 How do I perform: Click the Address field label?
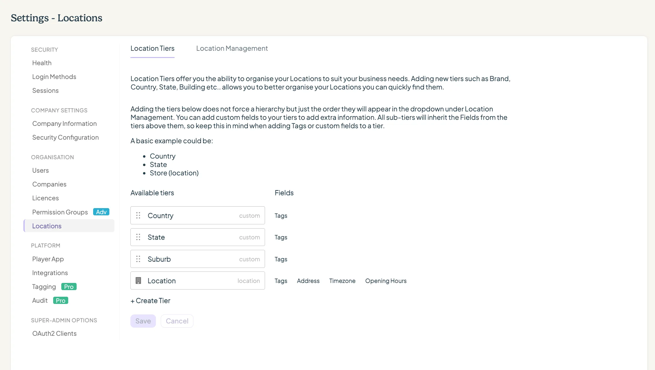coord(308,281)
